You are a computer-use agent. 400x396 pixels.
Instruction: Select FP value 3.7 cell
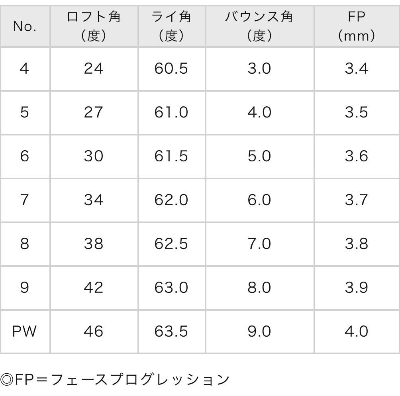click(356, 200)
